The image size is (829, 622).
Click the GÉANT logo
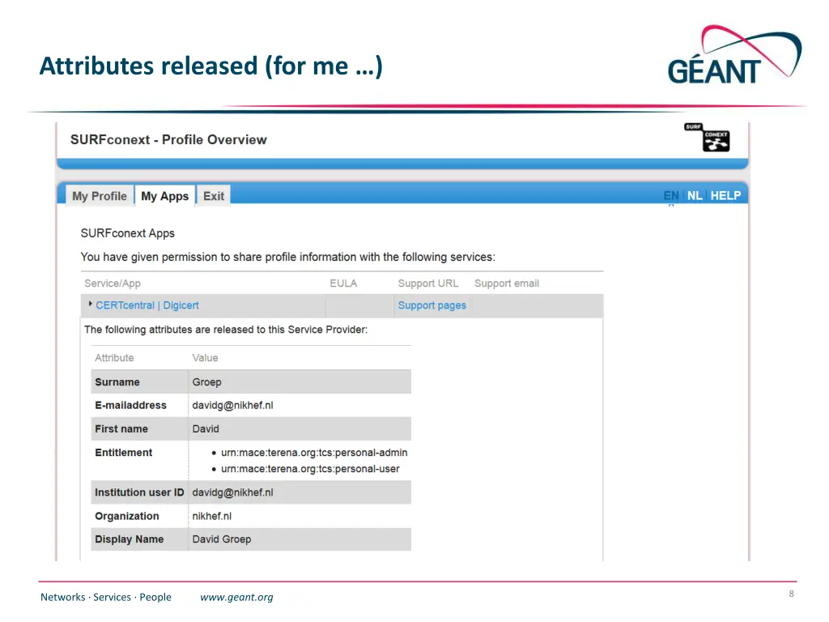tap(733, 55)
